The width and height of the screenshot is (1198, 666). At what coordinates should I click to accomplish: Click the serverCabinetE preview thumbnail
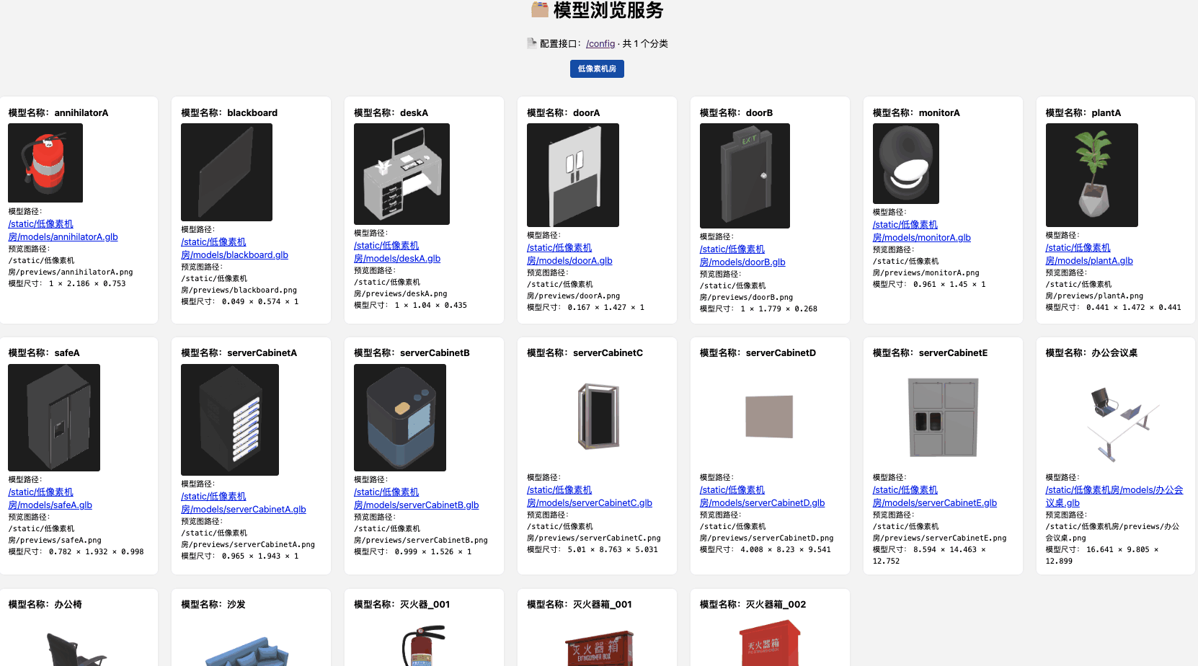point(944,417)
